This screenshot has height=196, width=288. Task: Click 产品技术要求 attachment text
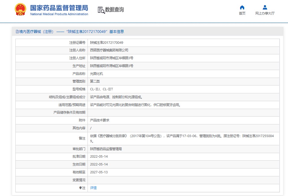(x=100, y=120)
